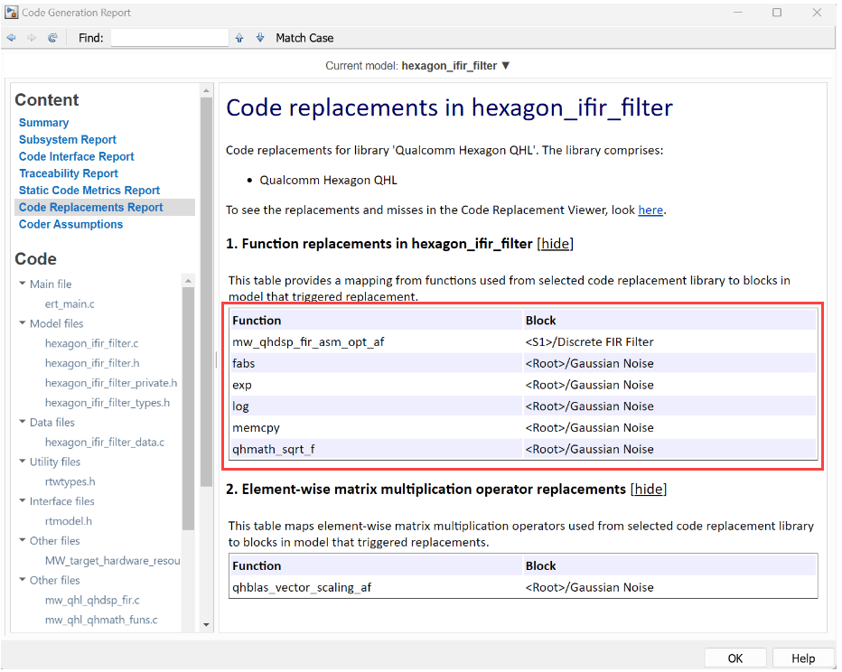
Task: Click the Code Generation Report title bar icon
Action: pyautogui.click(x=13, y=12)
